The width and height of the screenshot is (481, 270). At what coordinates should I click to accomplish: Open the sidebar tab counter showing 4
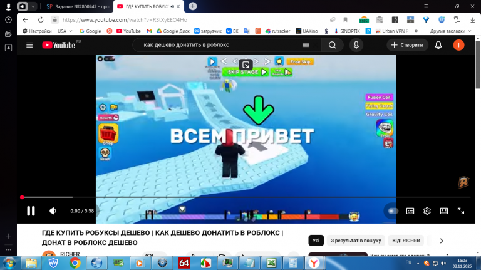coord(9,48)
